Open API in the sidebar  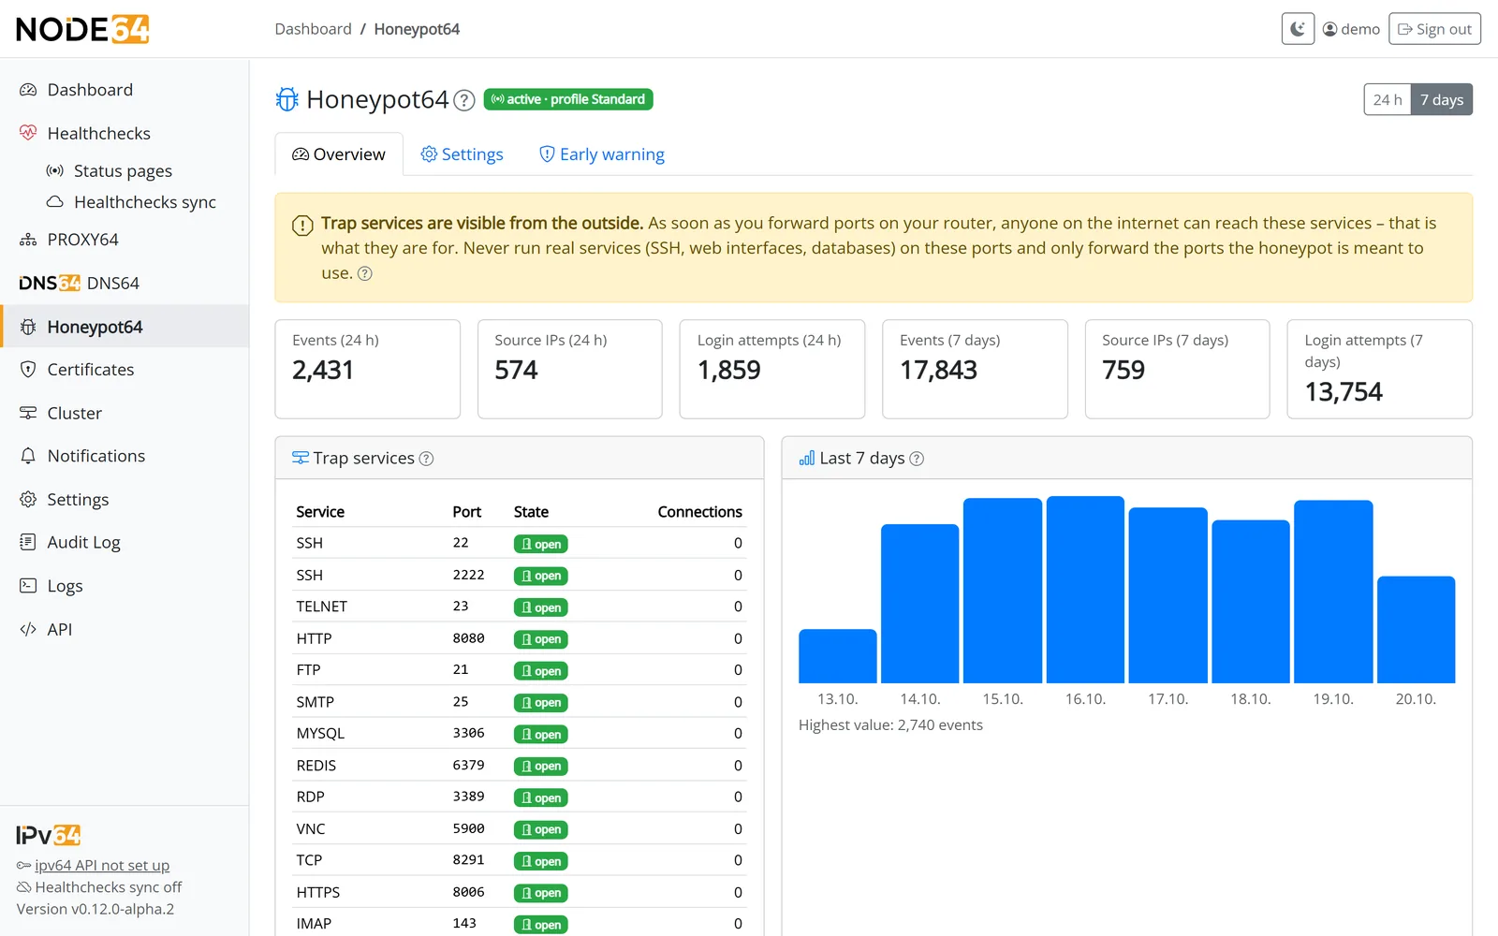pos(125,629)
